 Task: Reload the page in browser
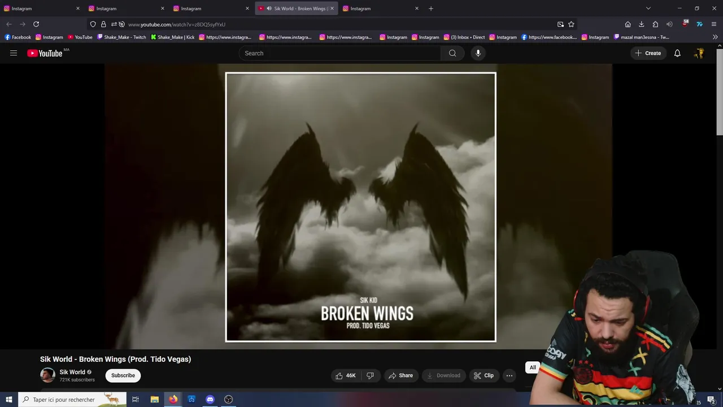[x=36, y=24]
